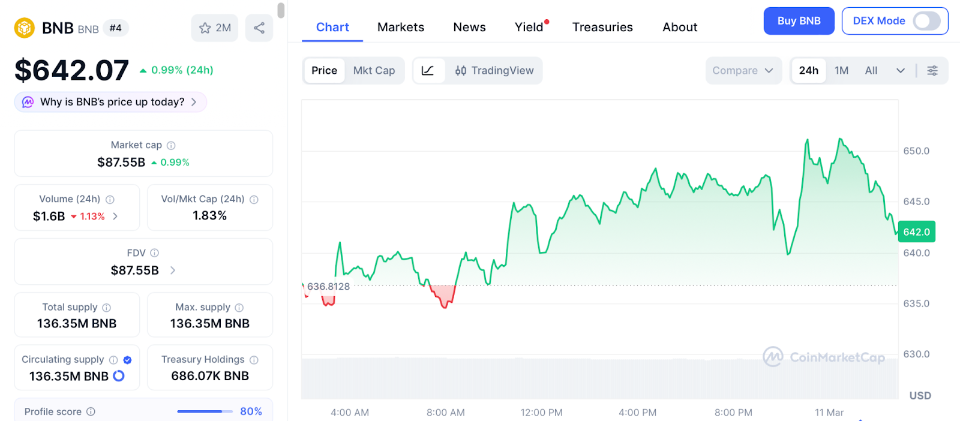
Task: Click the Buy BNB button
Action: [798, 21]
